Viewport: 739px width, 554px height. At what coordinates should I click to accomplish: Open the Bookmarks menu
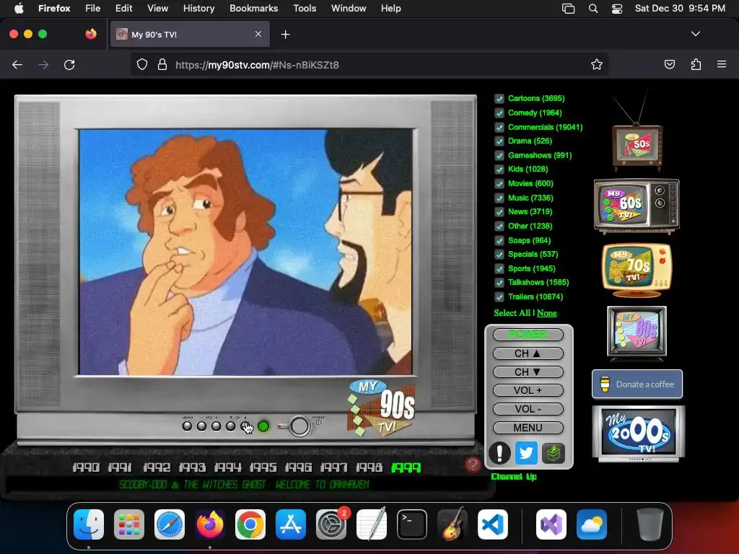[x=253, y=9]
